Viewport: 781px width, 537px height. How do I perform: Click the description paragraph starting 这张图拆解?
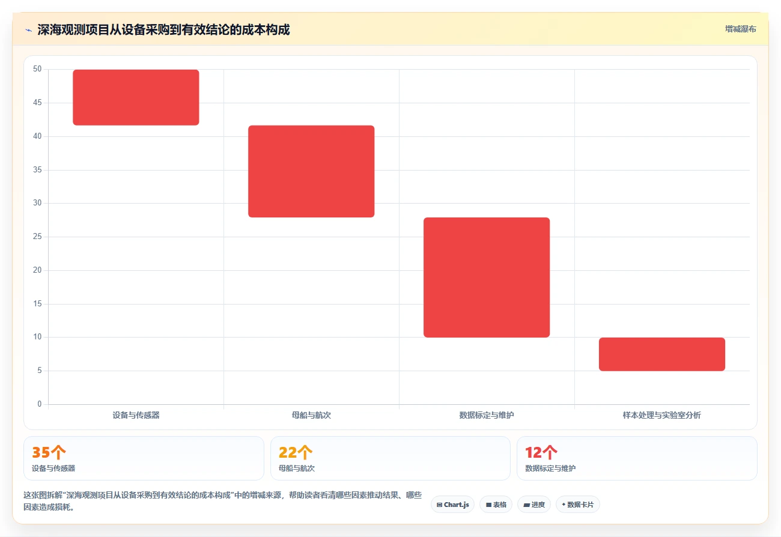[222, 502]
